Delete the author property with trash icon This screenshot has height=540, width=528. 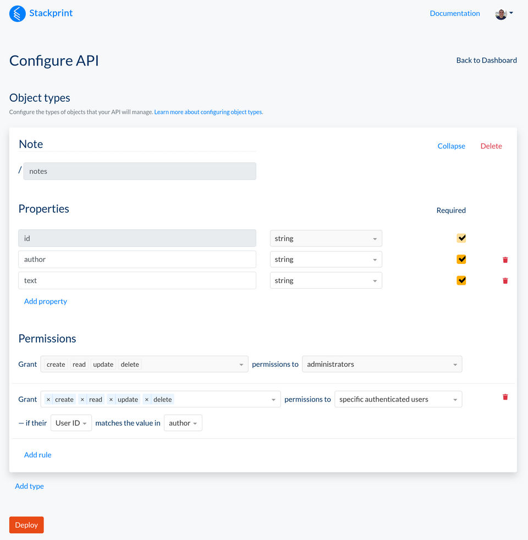click(505, 260)
